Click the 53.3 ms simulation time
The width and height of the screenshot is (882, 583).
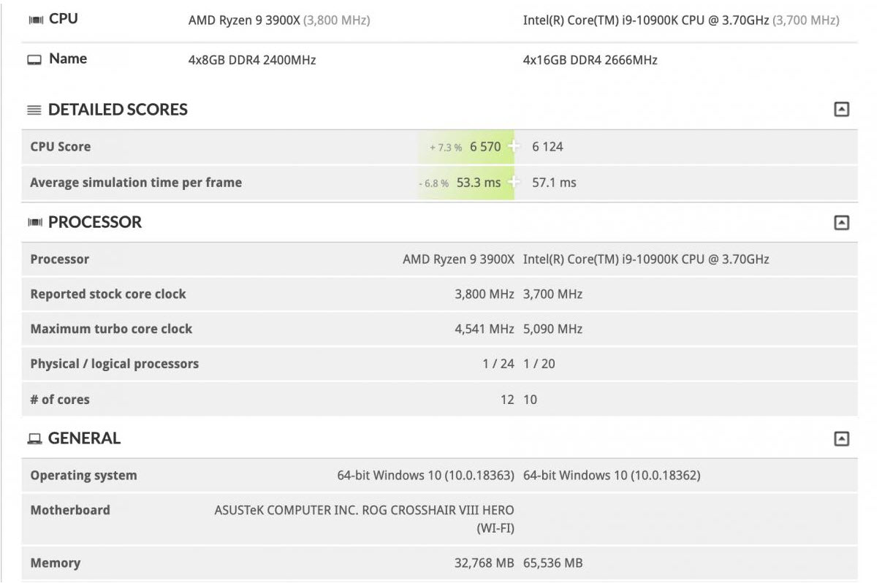click(479, 183)
